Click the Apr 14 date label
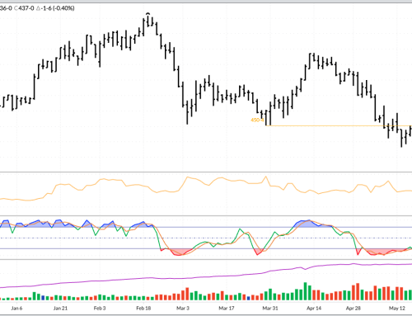The height and width of the screenshot is (316, 412). [314, 308]
